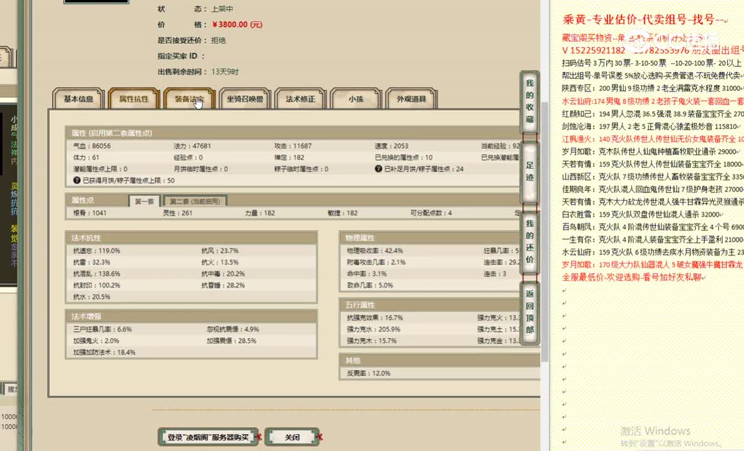Switch to the 属性抗性 tab
Viewport: 744px width, 451px height.
coord(134,99)
